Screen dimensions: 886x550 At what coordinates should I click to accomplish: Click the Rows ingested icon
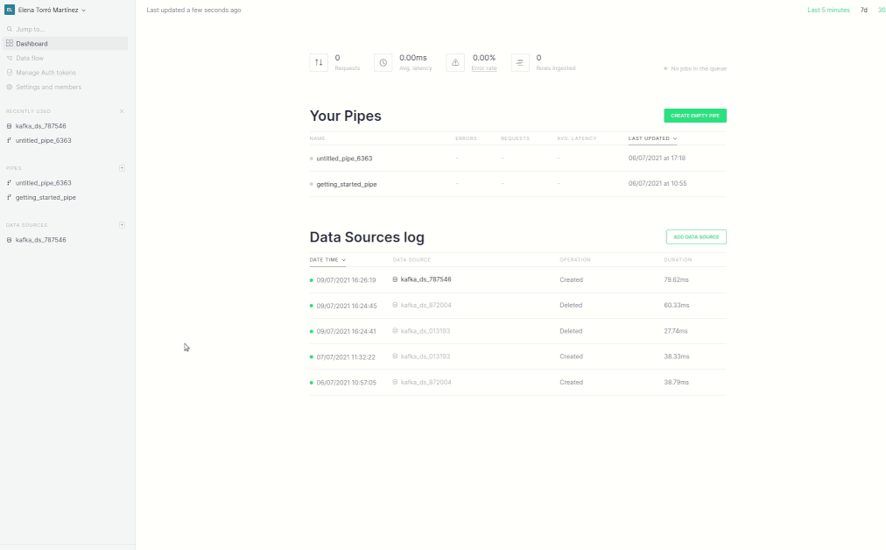pyautogui.click(x=520, y=62)
